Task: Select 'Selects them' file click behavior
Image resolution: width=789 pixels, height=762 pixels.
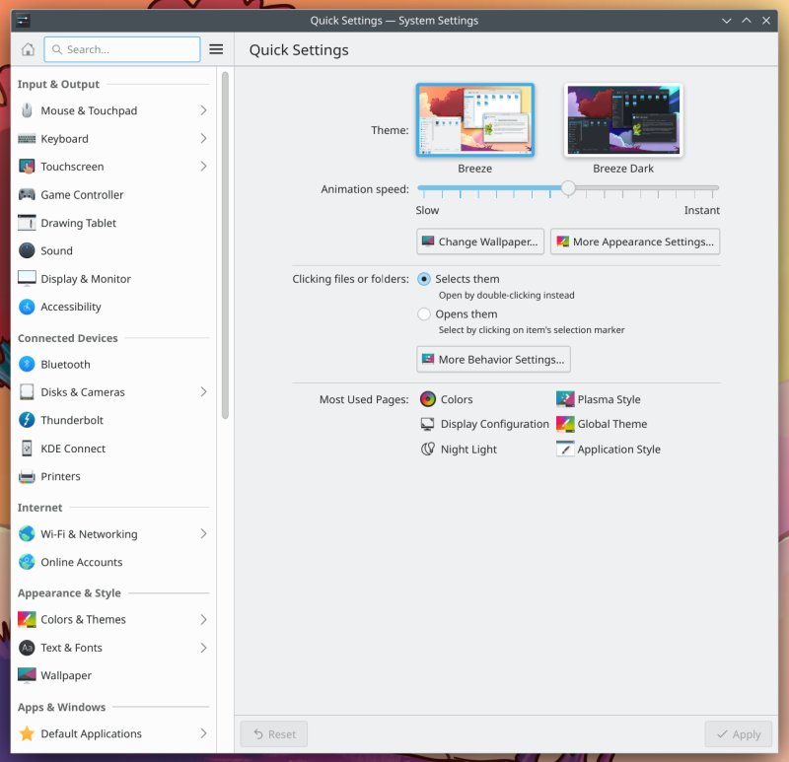Action: coord(425,278)
